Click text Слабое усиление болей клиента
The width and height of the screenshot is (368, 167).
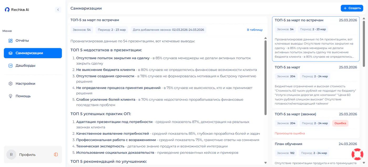pos(106,100)
